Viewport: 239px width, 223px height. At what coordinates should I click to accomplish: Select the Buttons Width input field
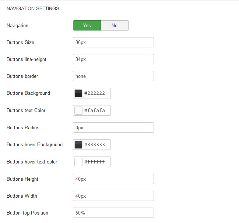coord(113,196)
